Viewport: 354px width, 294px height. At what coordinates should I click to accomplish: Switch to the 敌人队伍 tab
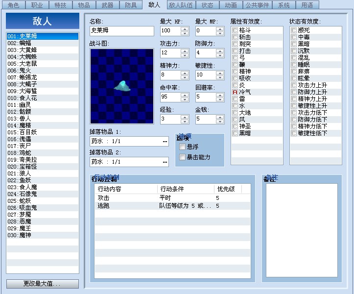coord(181,5)
